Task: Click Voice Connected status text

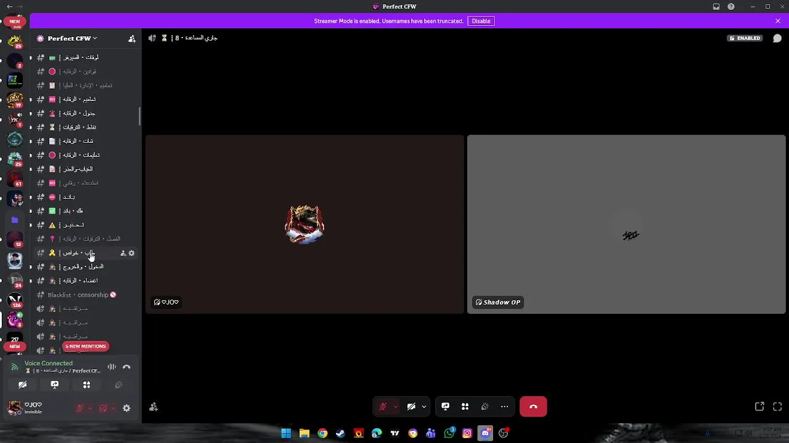Action: (x=49, y=364)
